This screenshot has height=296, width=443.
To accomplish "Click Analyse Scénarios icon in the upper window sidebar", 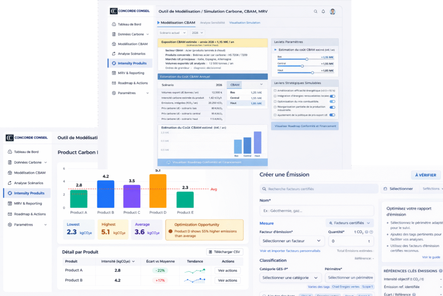I will pyautogui.click(x=114, y=54).
